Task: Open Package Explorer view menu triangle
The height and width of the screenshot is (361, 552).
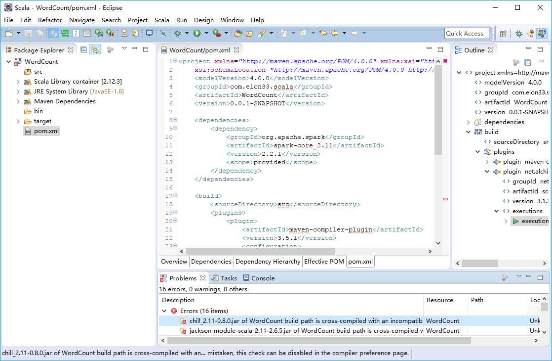Action: [x=124, y=48]
